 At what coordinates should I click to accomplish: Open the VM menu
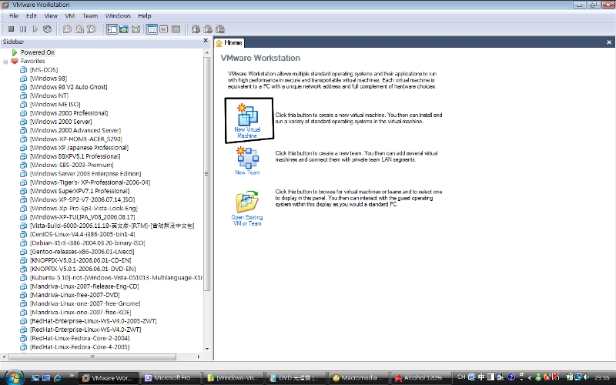pos(70,15)
